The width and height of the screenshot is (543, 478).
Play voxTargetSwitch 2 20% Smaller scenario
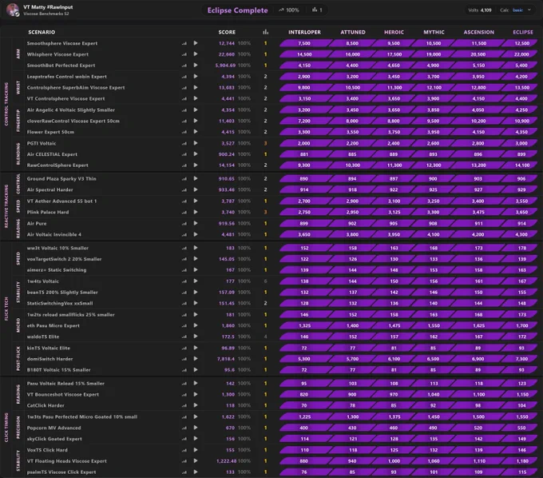click(x=196, y=259)
